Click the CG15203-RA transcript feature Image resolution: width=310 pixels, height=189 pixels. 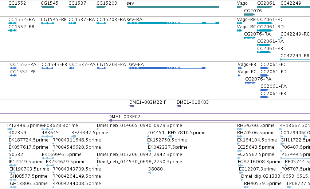101,23
